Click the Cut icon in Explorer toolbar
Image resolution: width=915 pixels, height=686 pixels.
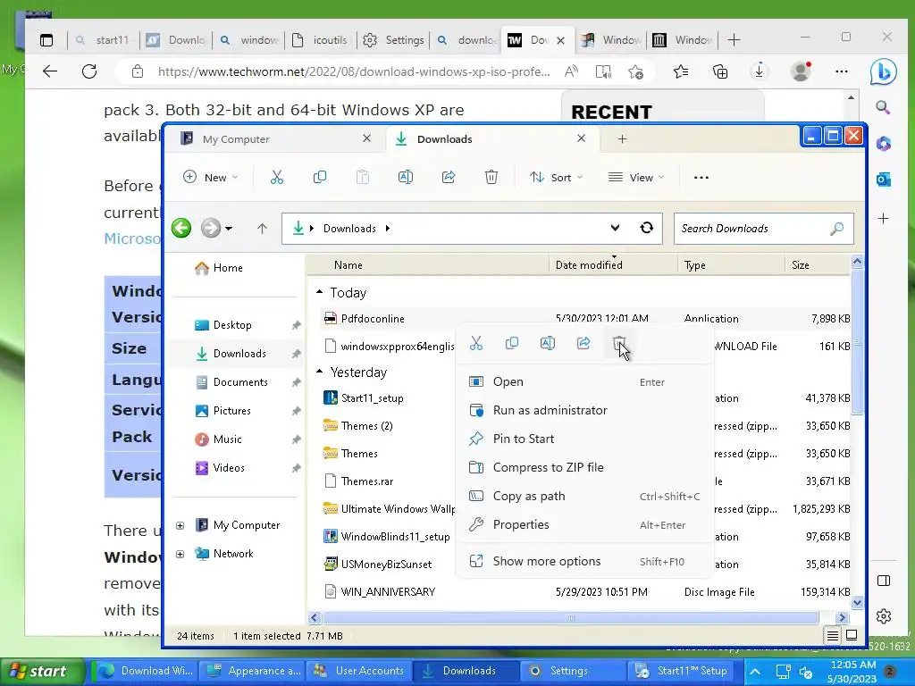click(277, 178)
